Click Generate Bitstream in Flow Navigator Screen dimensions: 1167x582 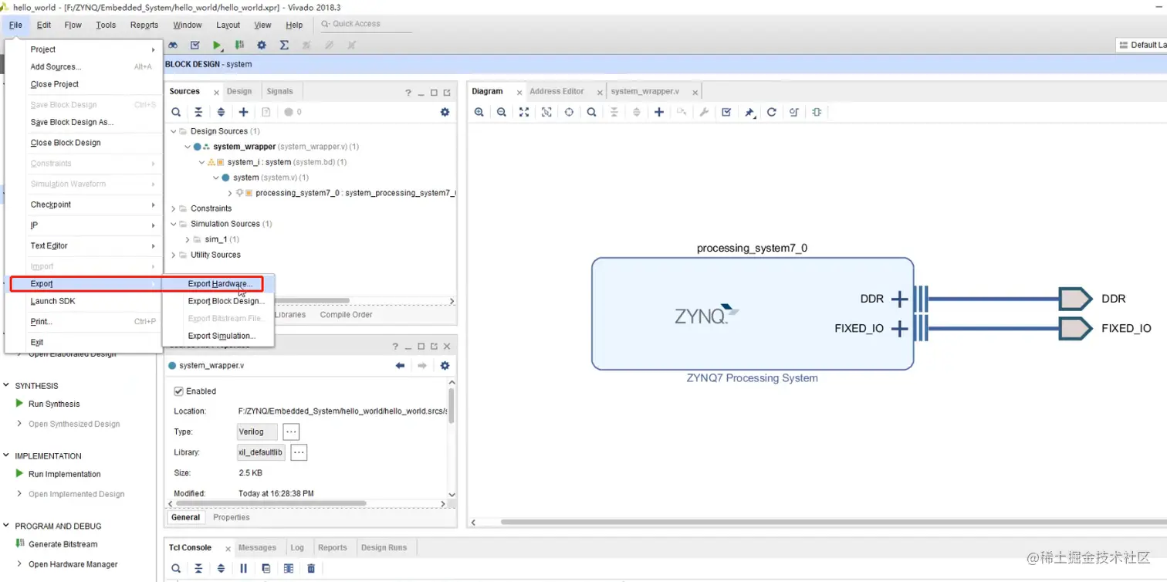[63, 544]
